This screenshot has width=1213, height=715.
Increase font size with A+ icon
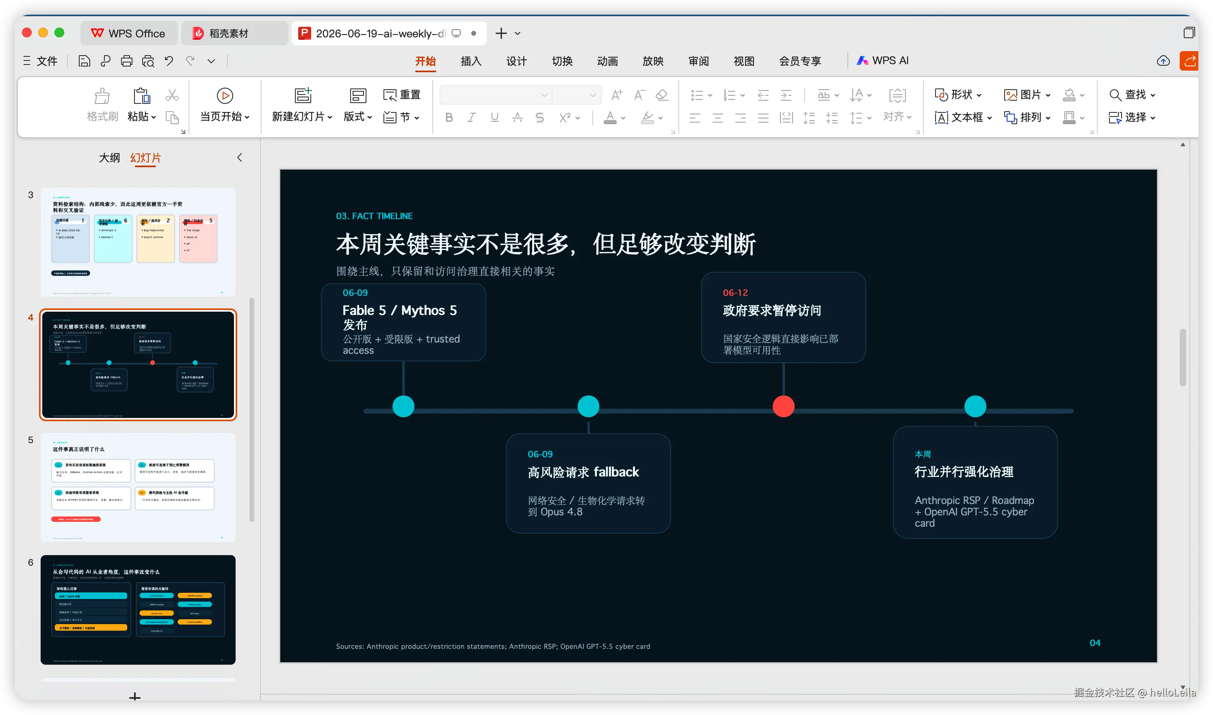click(617, 95)
